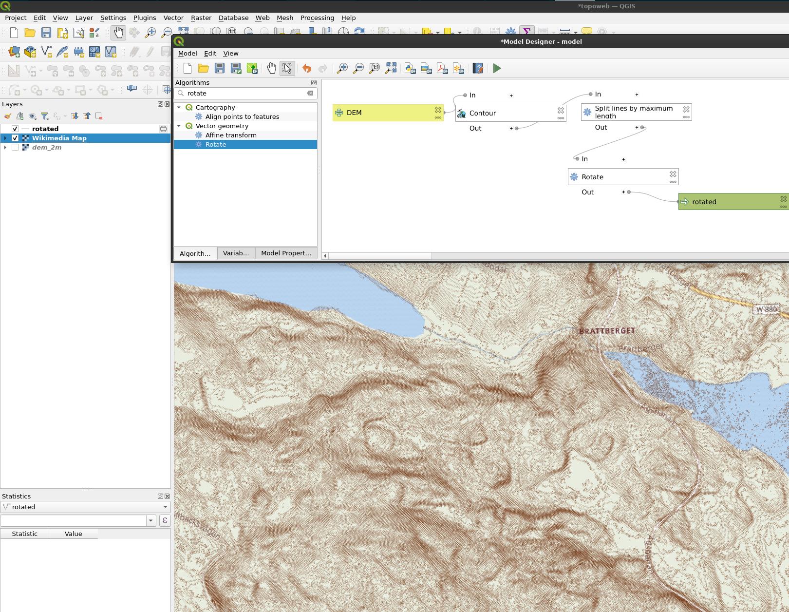Viewport: 789px width, 612px height.
Task: Delete the Rotate algorithm node
Action: 673,174
